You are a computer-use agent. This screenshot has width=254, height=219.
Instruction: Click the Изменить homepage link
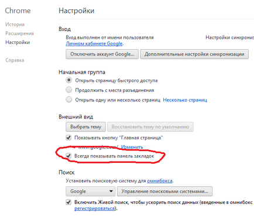click(132, 147)
